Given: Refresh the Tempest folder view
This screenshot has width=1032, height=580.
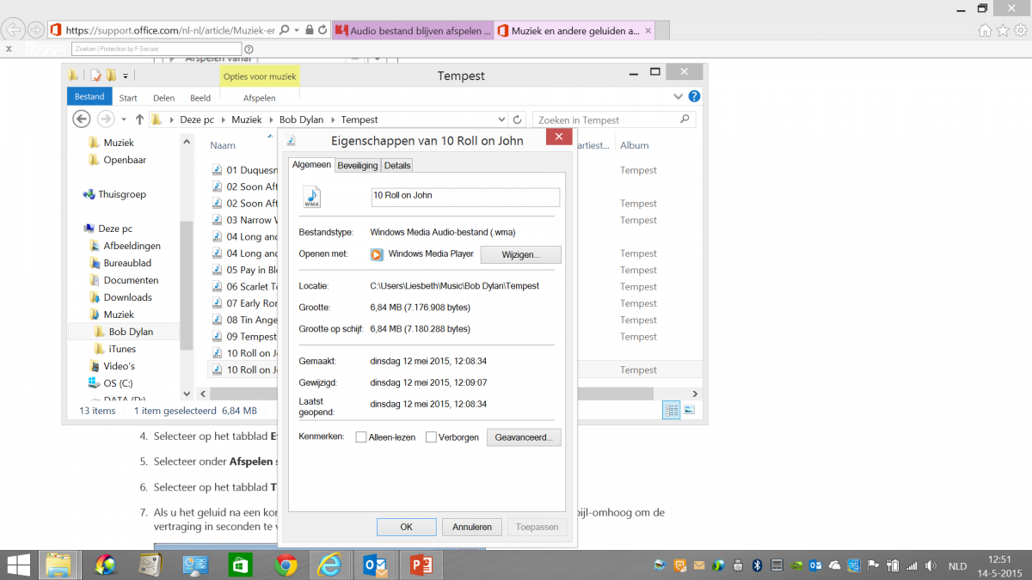Looking at the screenshot, I should pos(517,119).
